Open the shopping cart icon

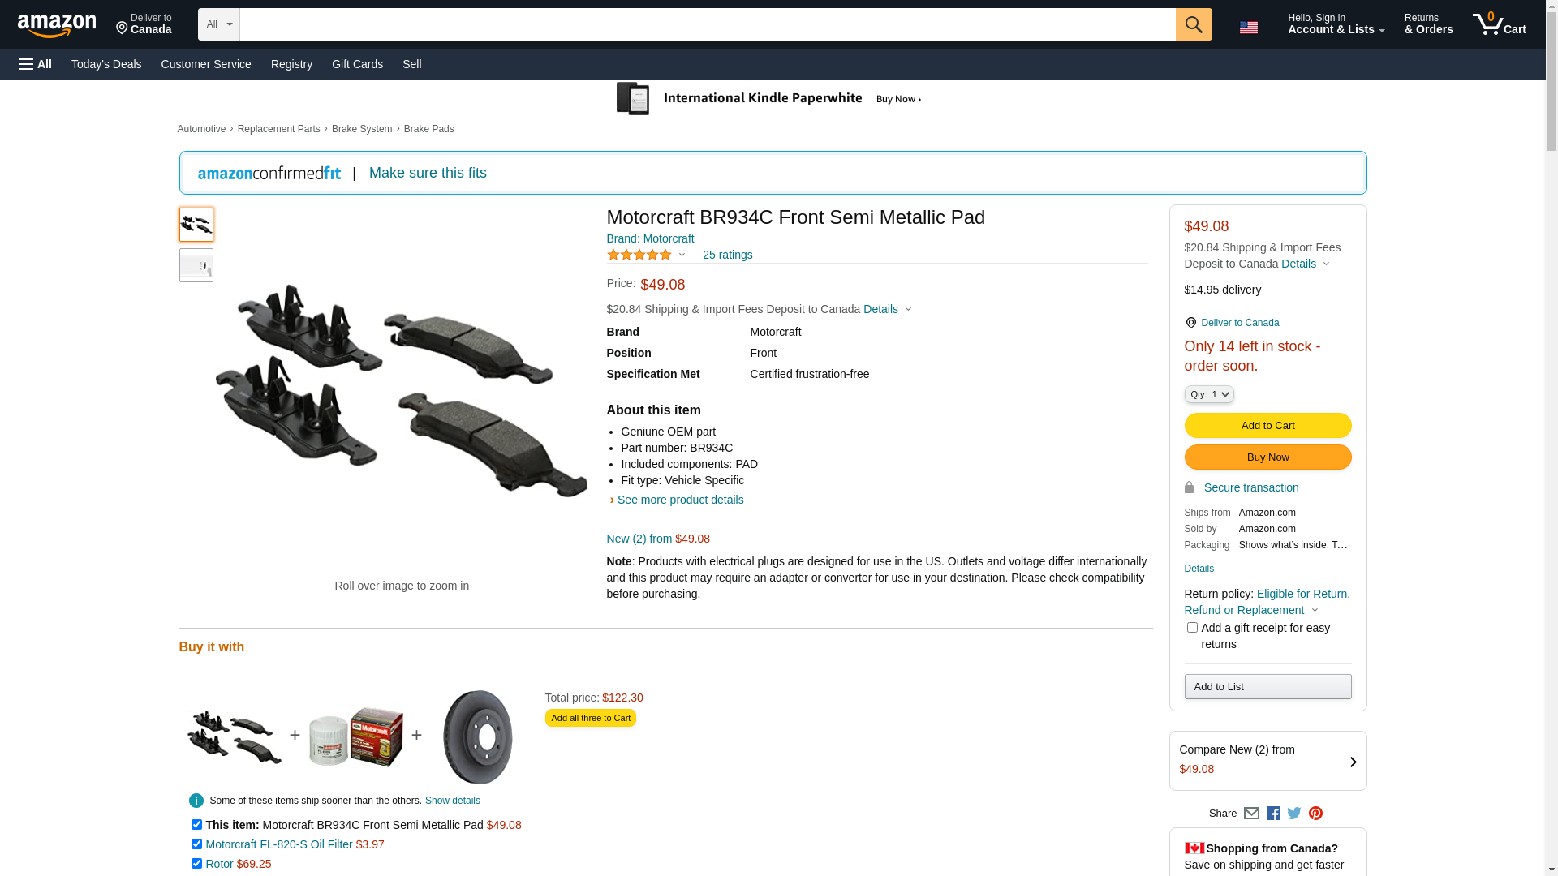(1499, 24)
